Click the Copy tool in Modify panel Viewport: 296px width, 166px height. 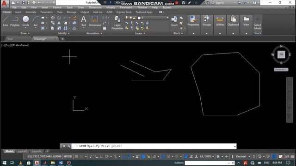53,23
